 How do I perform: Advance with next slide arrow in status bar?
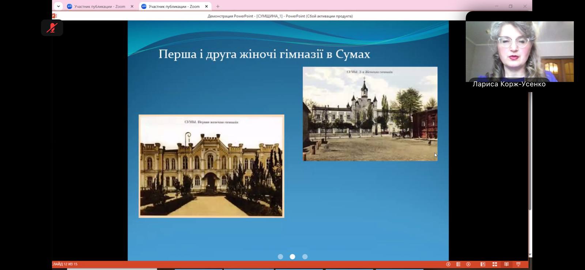(468, 264)
